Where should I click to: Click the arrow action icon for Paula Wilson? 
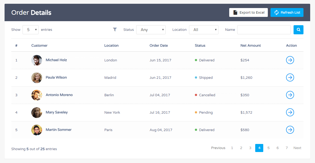[290, 77]
